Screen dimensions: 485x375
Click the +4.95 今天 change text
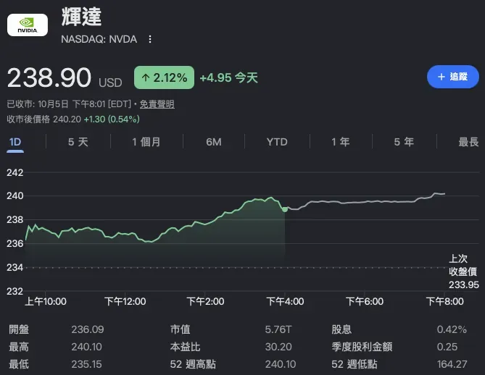click(x=229, y=77)
